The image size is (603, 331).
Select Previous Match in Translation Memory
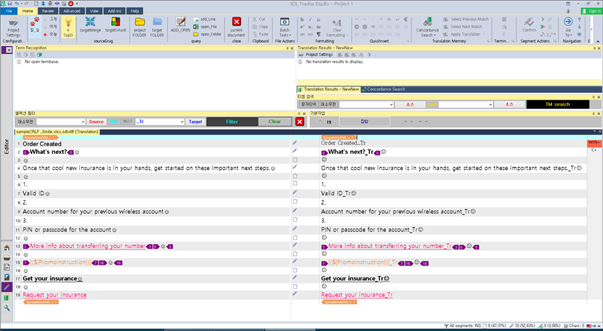pos(466,19)
